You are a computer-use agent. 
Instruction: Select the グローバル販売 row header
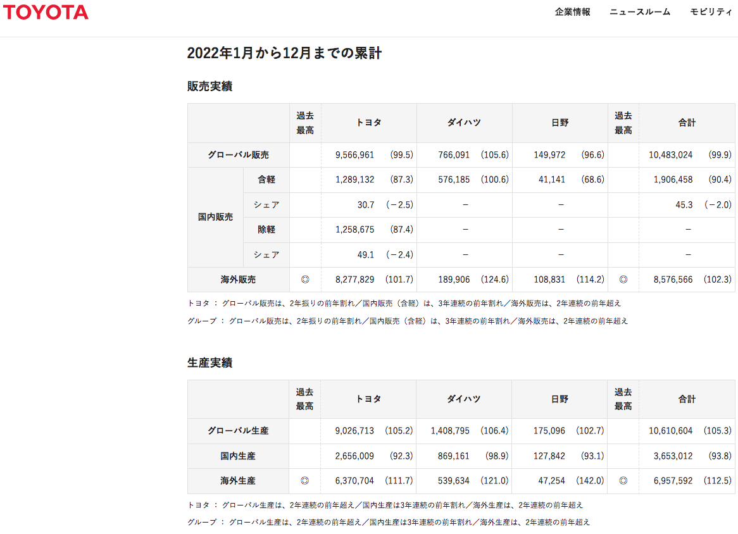239,155
